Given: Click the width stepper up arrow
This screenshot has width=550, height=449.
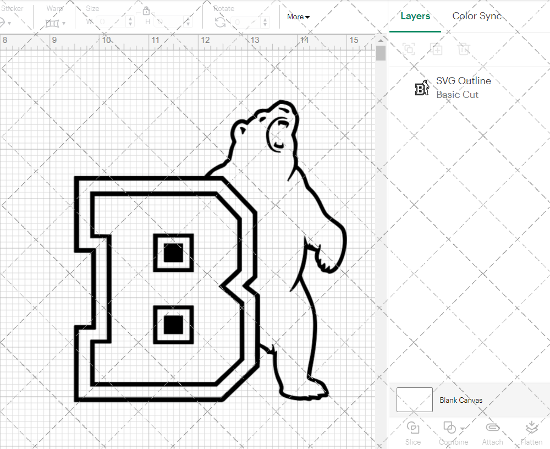Looking at the screenshot, I should point(130,19).
